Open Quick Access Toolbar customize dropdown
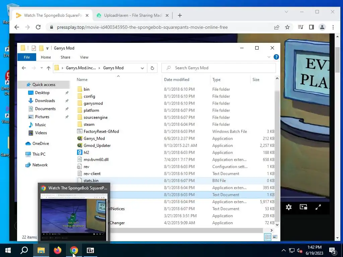Viewport: 343px width, 257px height. pyautogui.click(x=47, y=48)
